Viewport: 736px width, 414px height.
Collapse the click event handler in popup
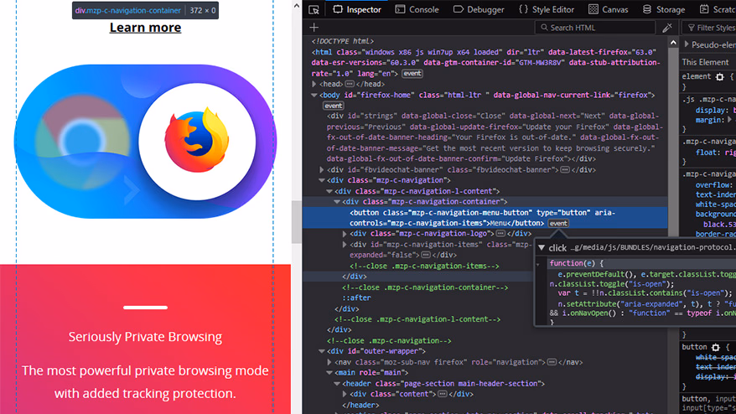coord(542,248)
